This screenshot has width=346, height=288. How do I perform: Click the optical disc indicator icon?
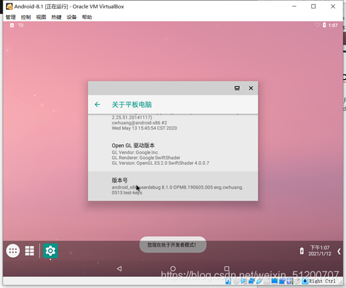point(236,281)
